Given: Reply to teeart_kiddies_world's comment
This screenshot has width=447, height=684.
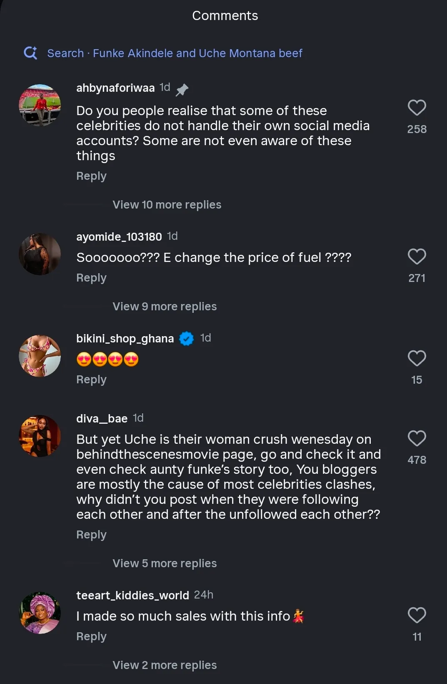Looking at the screenshot, I should (x=91, y=636).
